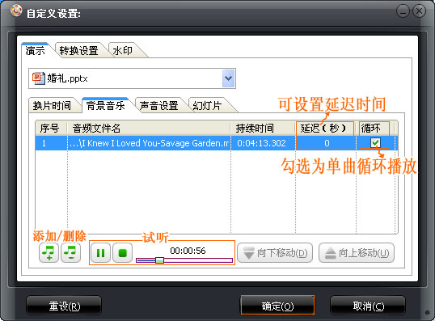Screen dimensions: 435x321
Task: Minimize the 自定义设置 dialog
Action: click(x=403, y=11)
